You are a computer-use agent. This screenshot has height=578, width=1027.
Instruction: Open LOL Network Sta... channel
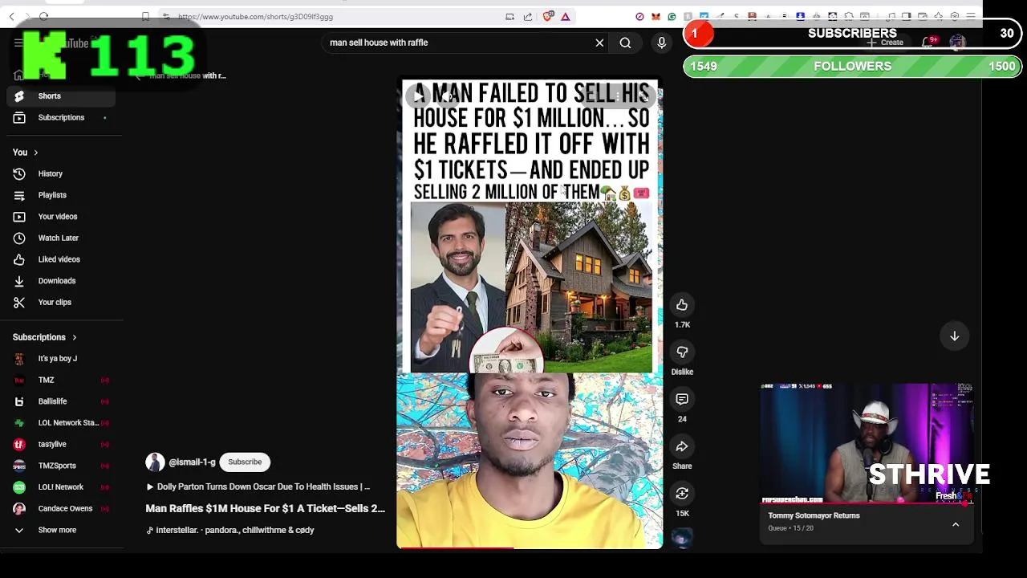pos(61,423)
